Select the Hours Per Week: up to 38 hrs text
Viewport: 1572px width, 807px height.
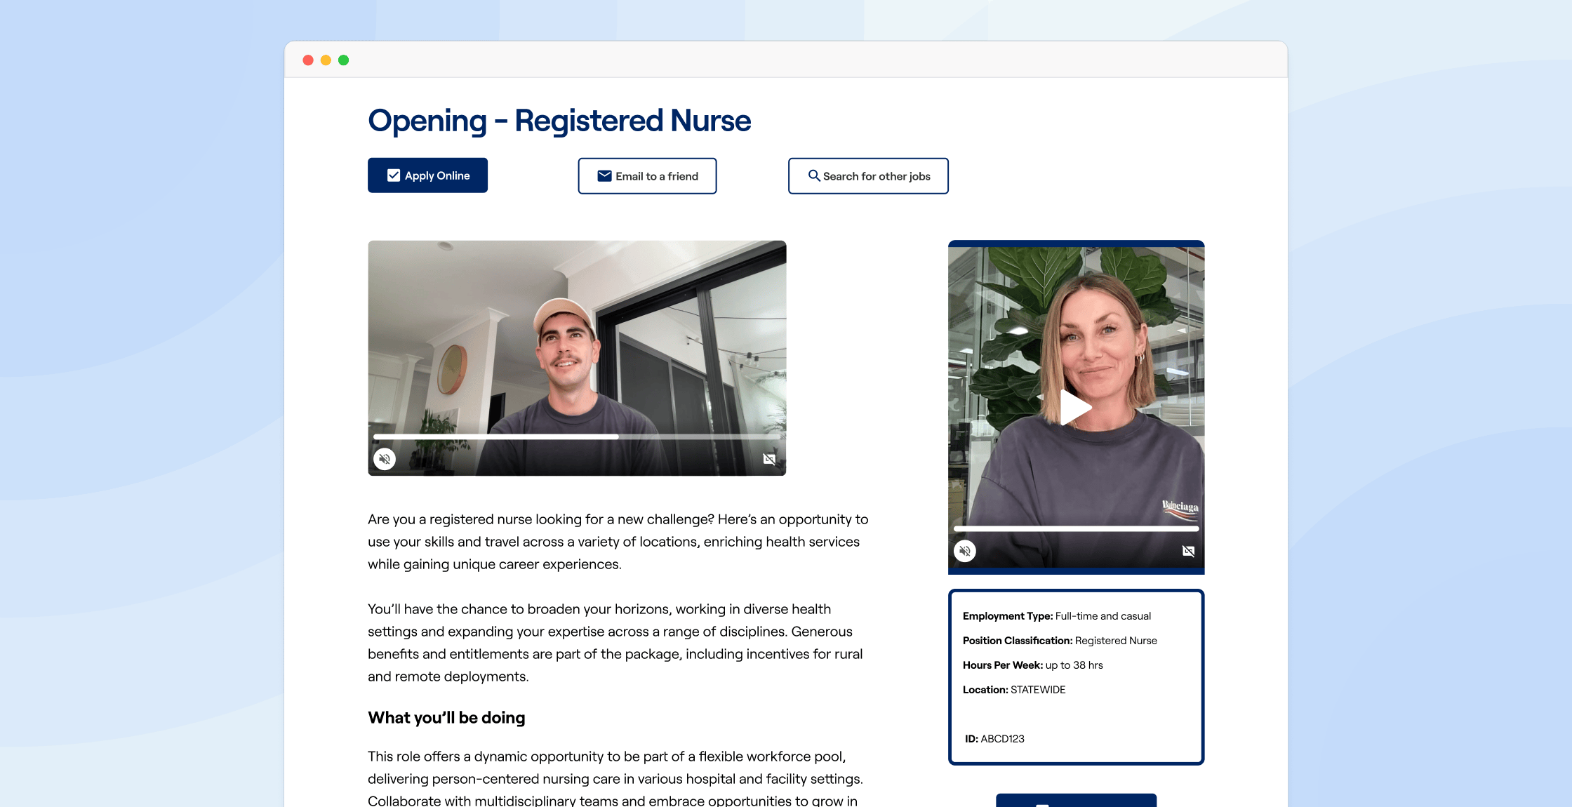pos(1033,665)
